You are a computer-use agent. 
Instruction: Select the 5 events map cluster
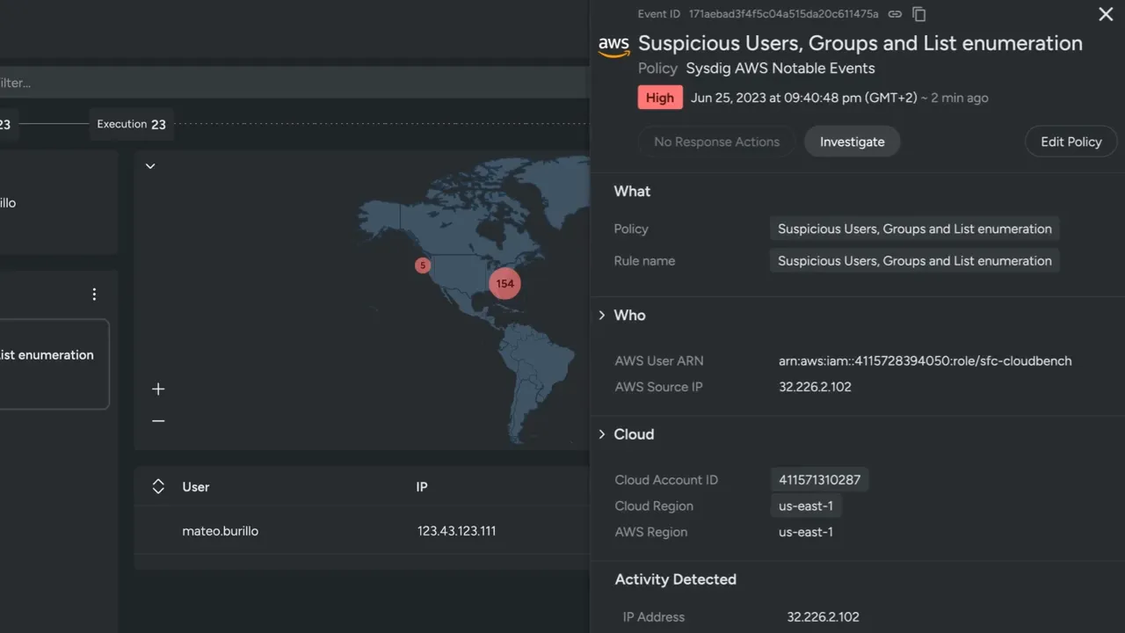coord(423,265)
